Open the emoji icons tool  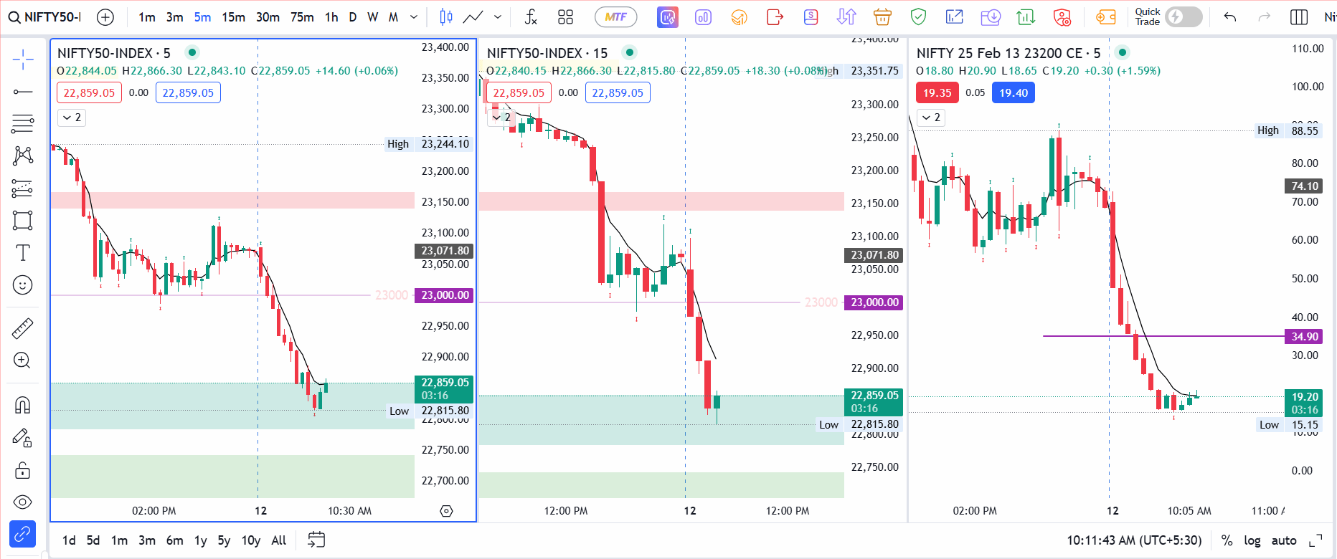coord(22,285)
